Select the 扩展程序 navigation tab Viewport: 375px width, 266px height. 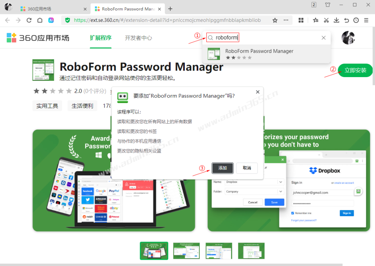click(101, 38)
